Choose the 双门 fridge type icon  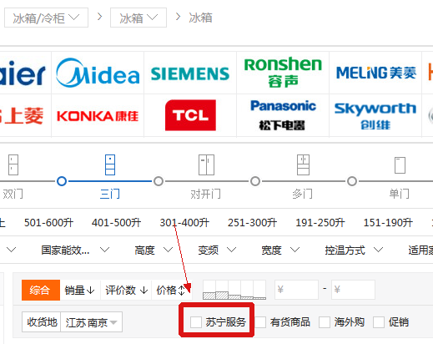(13, 165)
